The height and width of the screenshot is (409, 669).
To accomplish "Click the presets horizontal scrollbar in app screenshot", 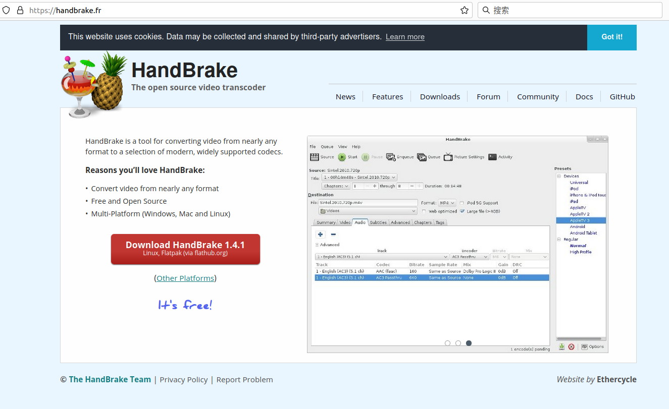I will point(580,339).
